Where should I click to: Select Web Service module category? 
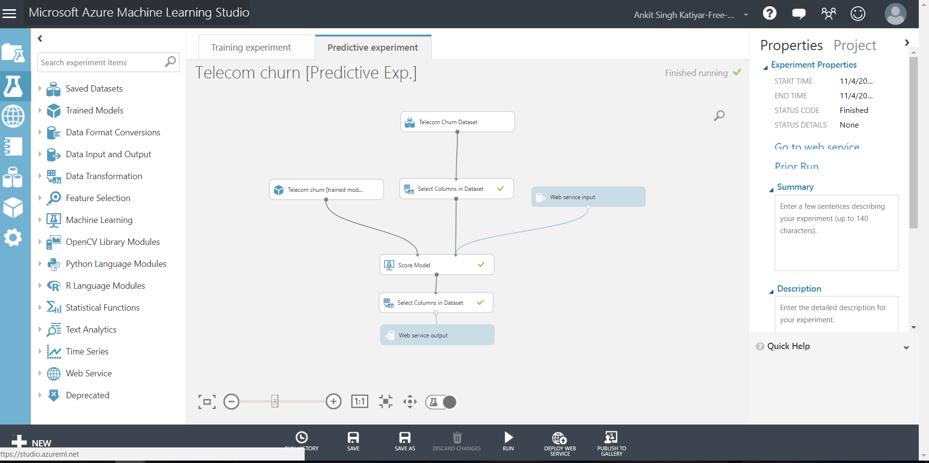pyautogui.click(x=89, y=373)
